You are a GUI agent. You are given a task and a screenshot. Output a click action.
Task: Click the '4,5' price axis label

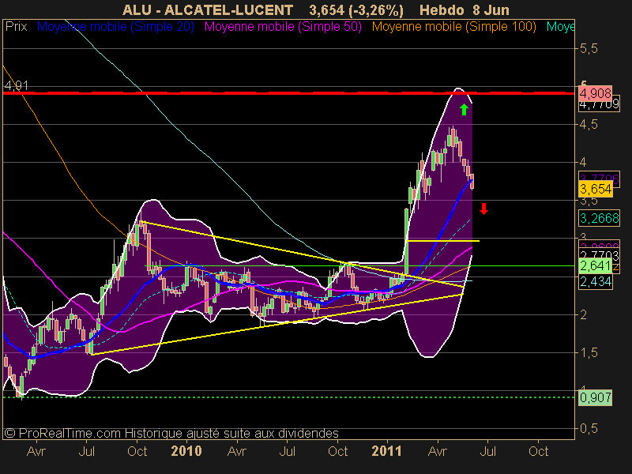(589, 125)
